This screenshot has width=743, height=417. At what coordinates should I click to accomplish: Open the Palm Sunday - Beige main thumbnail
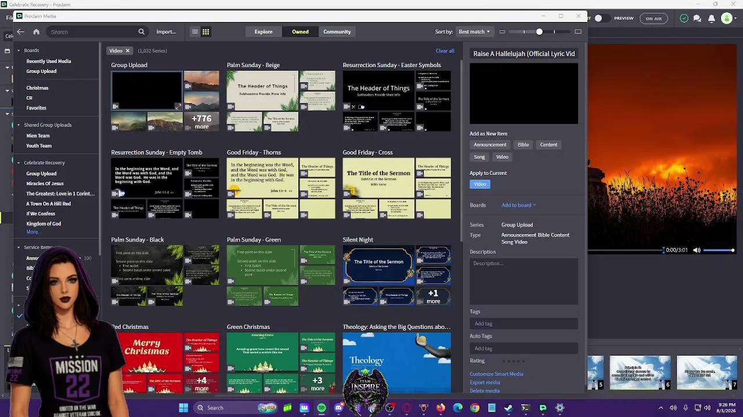pos(262,90)
